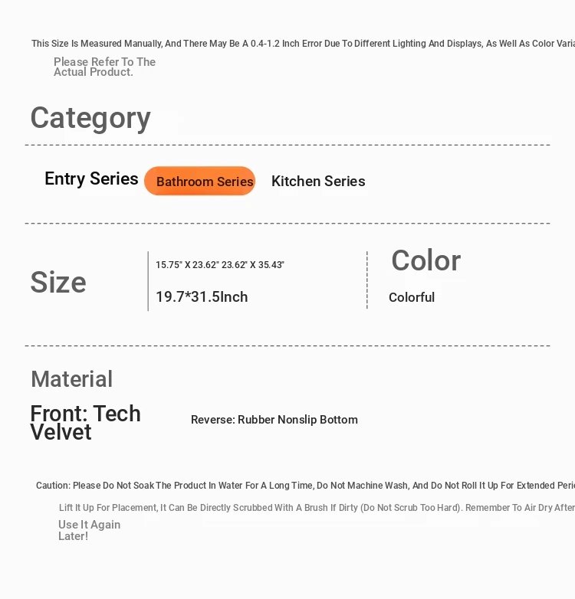Select the Colorful color option
575x599 pixels.
click(412, 297)
